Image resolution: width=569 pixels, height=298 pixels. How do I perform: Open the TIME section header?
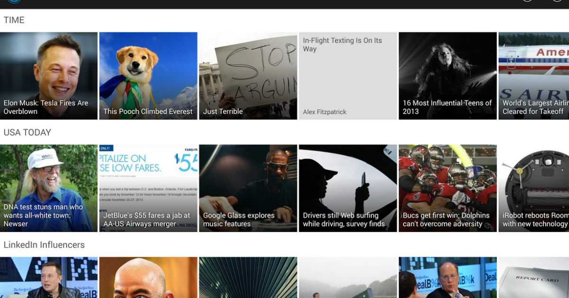point(14,20)
